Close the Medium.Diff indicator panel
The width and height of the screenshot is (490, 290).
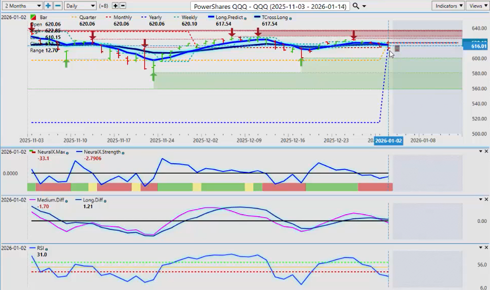tap(487, 199)
